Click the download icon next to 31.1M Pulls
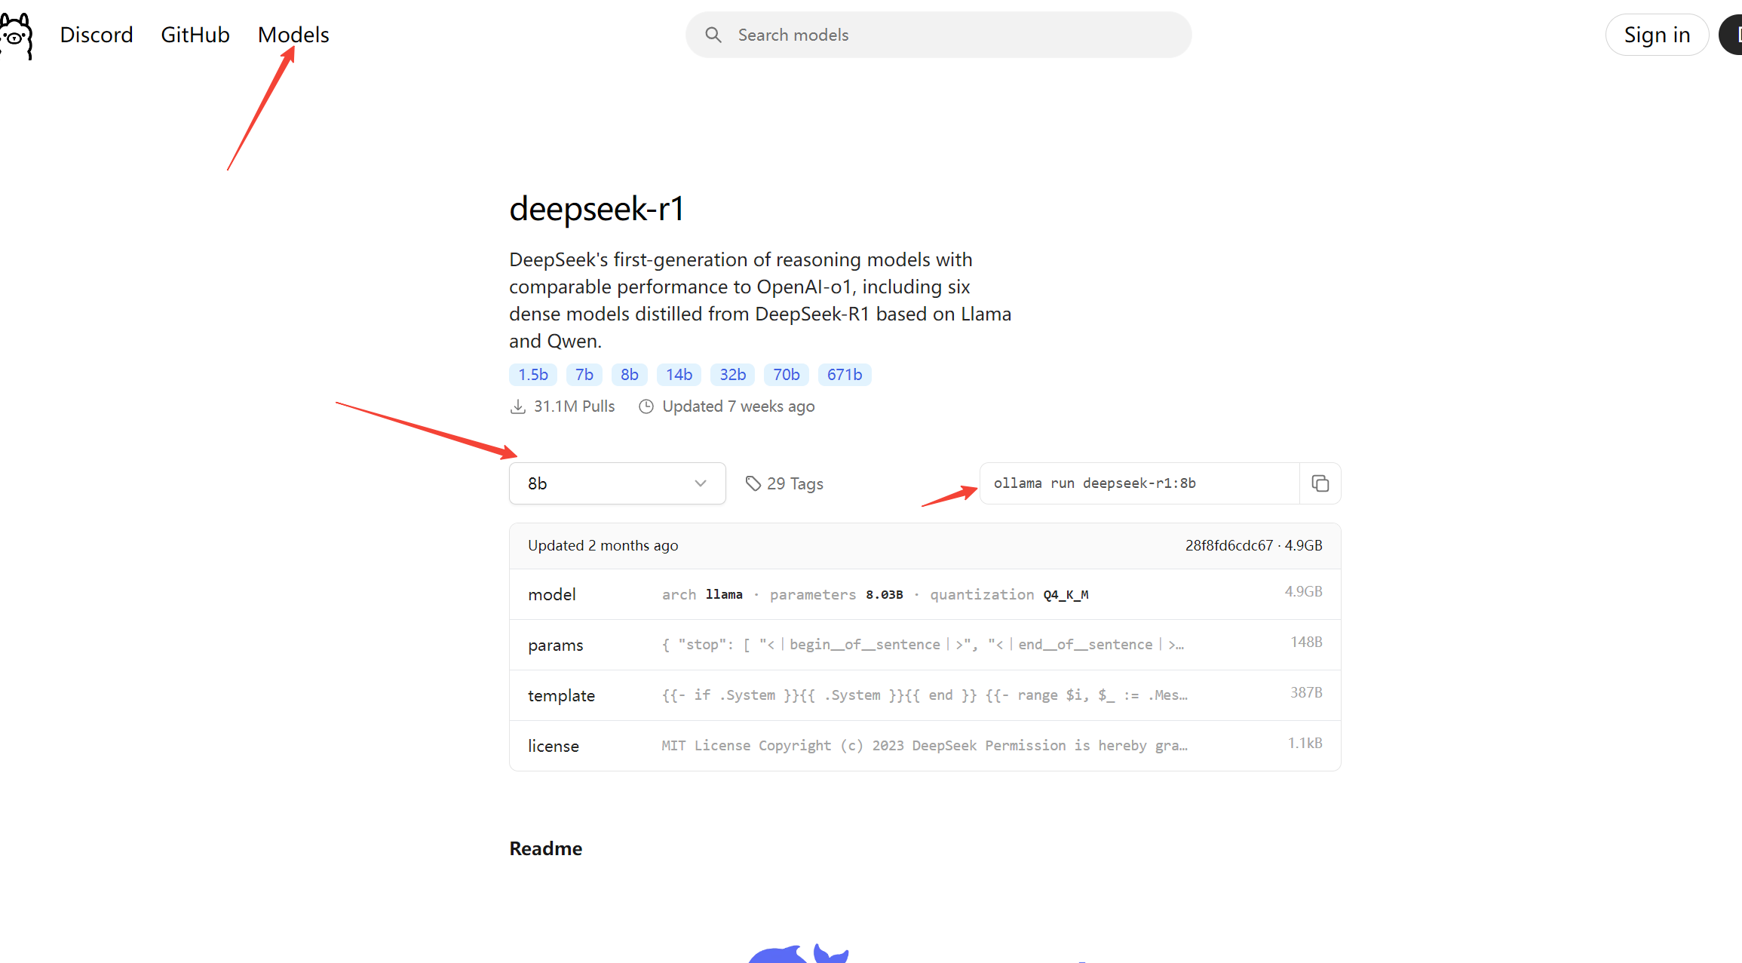 [x=518, y=406]
